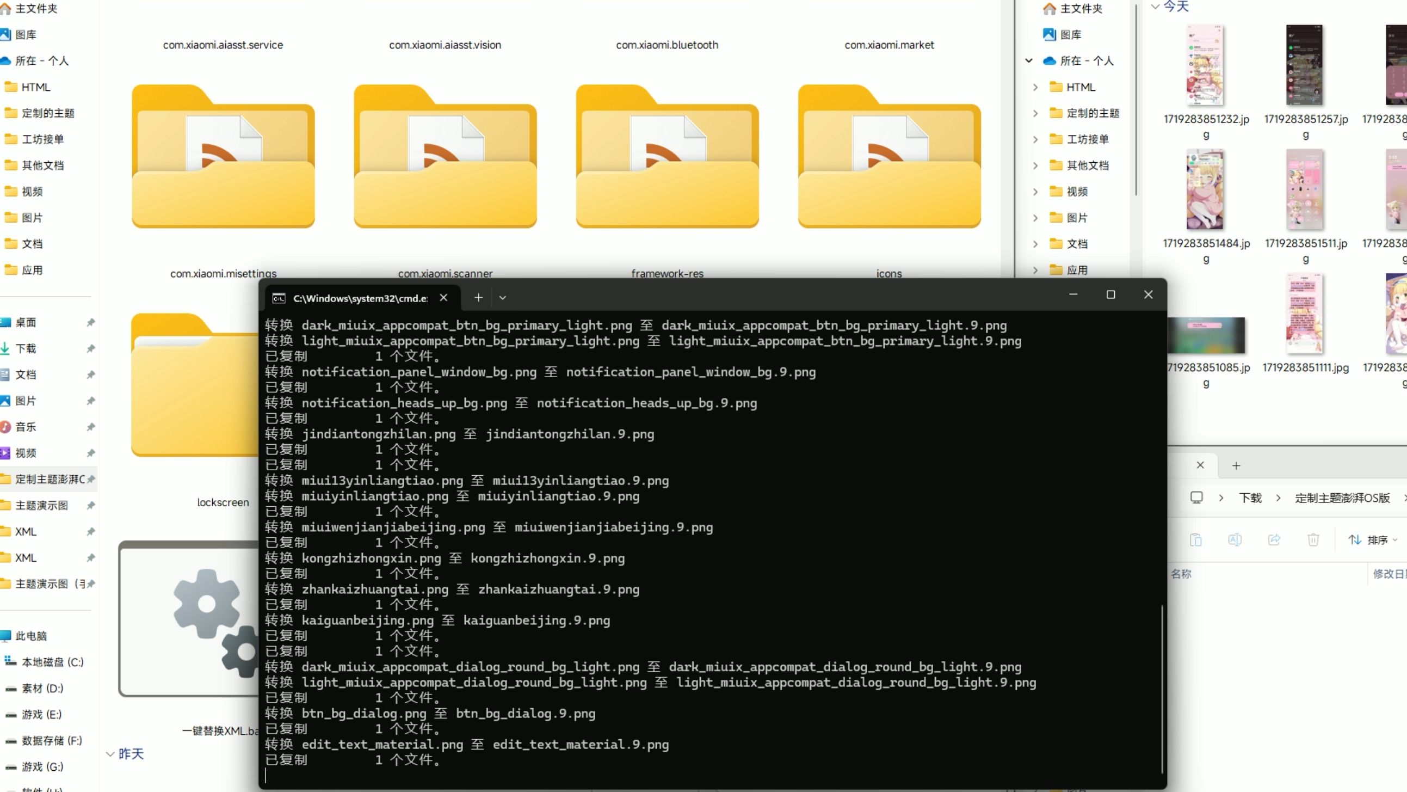Screen dimensions: 1407x792
Task: Click the 名称 column header
Action: coord(1181,574)
